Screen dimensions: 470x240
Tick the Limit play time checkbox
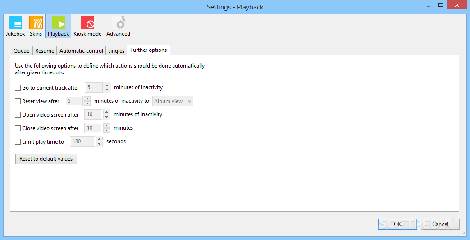click(x=18, y=142)
